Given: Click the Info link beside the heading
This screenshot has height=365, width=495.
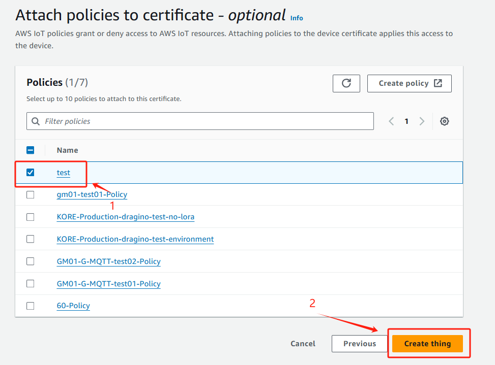Looking at the screenshot, I should [297, 18].
